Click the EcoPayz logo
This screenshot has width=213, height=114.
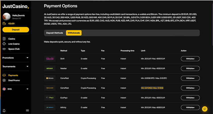pyautogui.click(x=50, y=98)
